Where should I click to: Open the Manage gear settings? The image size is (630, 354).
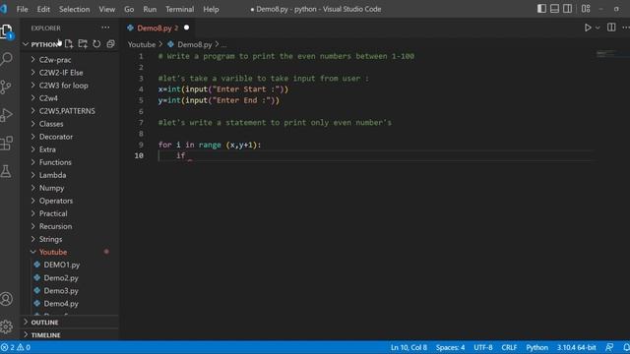(x=7, y=326)
